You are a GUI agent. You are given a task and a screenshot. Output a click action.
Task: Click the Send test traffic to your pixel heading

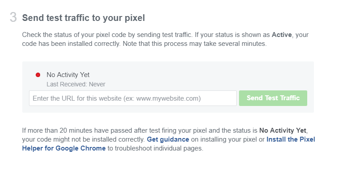(x=83, y=18)
